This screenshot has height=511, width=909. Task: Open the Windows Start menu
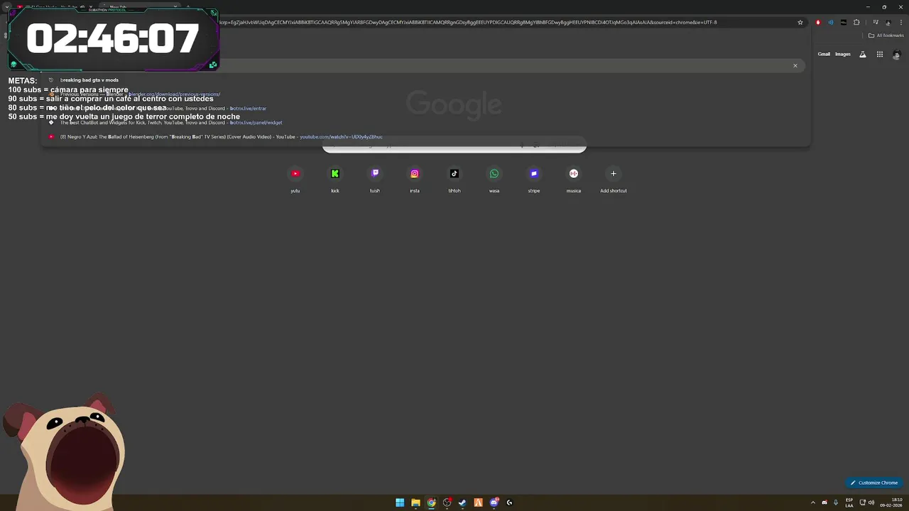(400, 502)
